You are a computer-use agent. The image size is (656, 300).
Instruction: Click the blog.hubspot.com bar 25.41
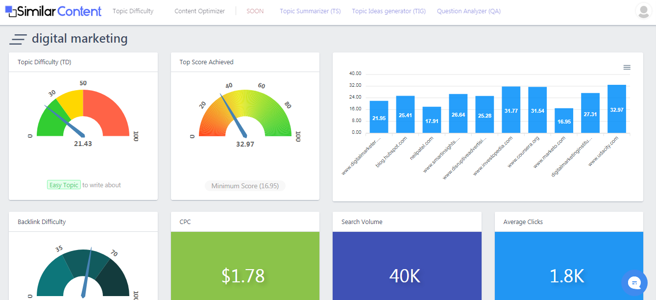405,114
